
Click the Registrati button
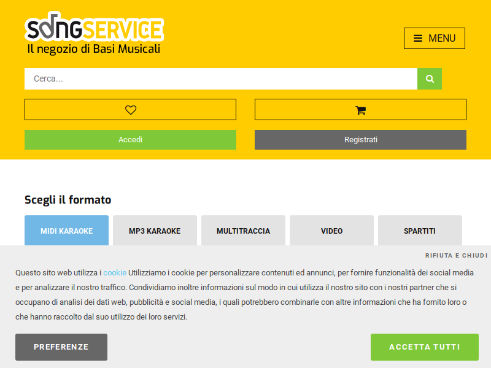pyautogui.click(x=360, y=140)
